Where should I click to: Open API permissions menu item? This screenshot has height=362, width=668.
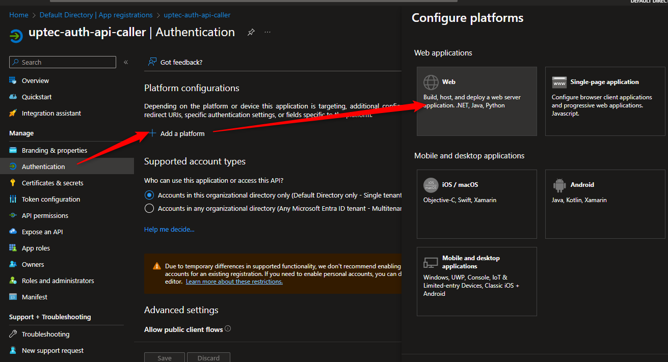click(x=45, y=215)
